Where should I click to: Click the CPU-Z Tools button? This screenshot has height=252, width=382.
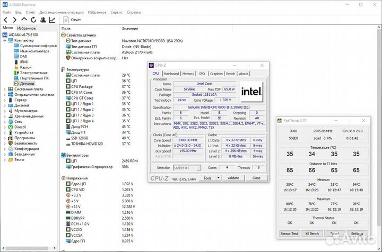[x=207, y=178]
